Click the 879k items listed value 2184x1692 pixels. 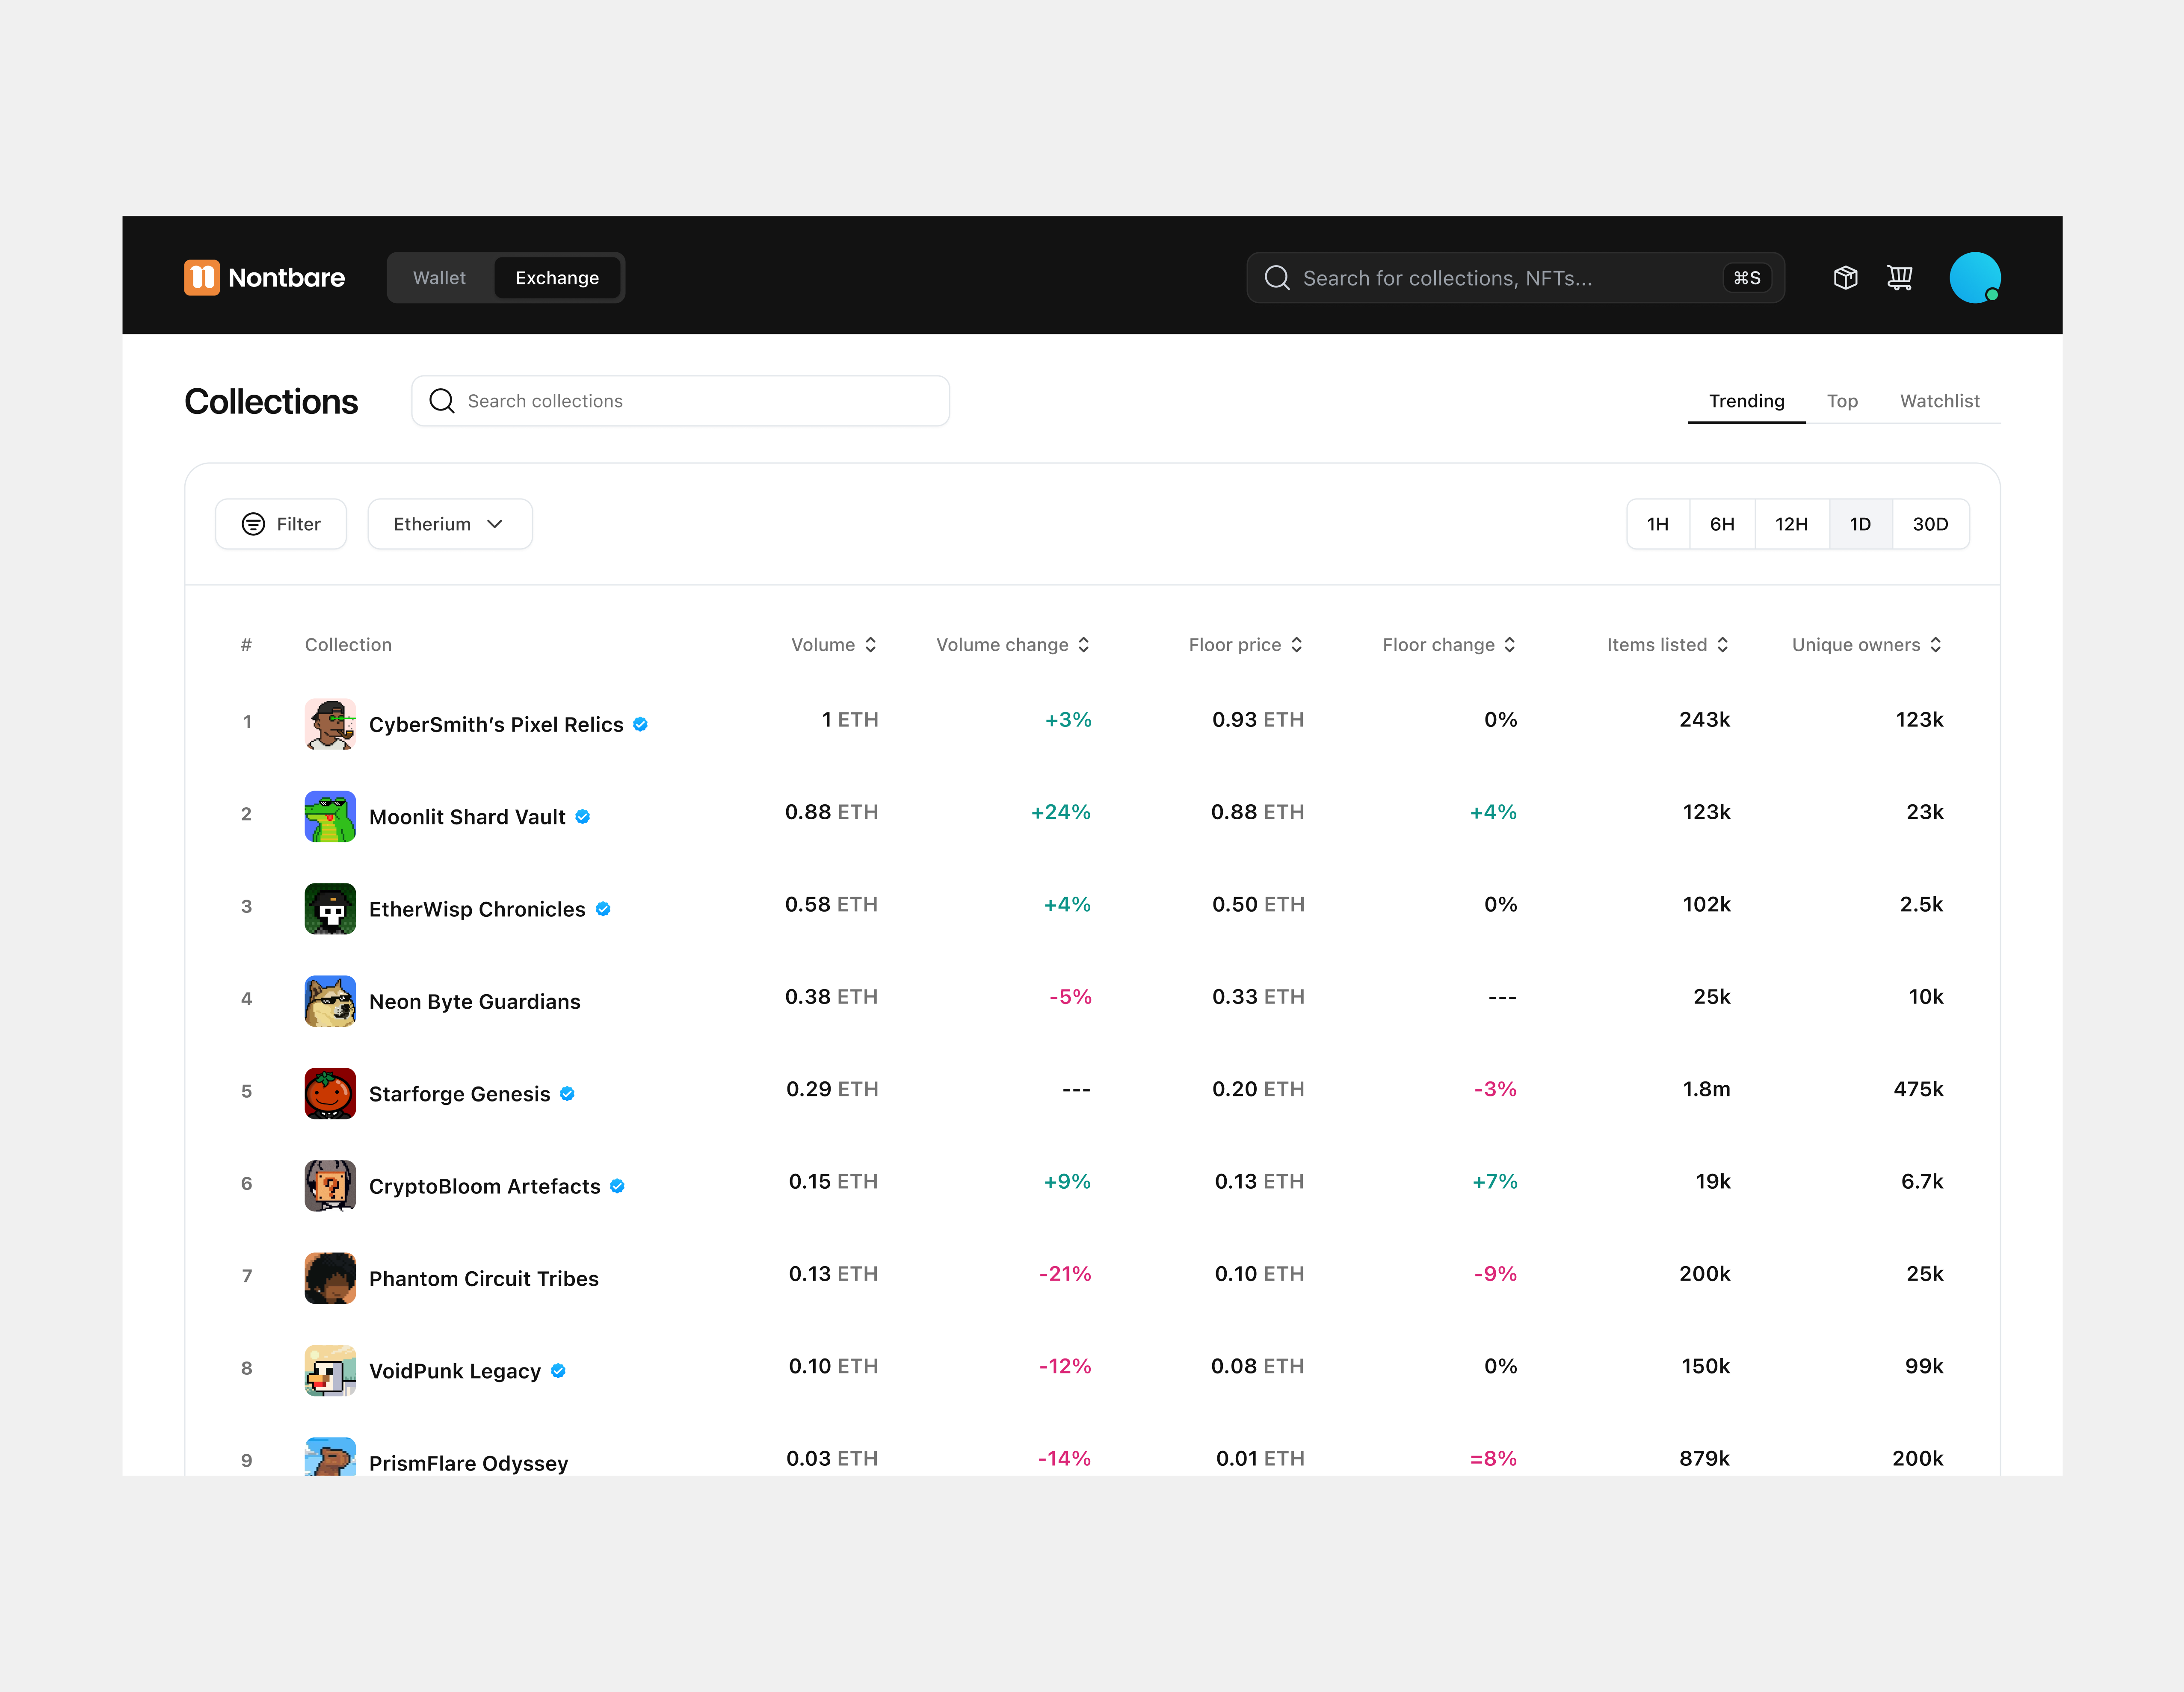(1704, 1458)
